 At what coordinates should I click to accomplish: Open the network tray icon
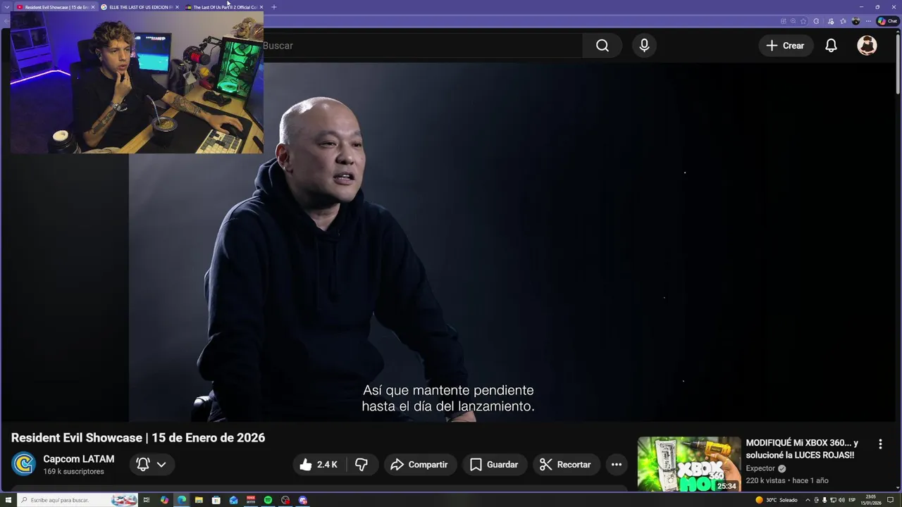(x=833, y=500)
